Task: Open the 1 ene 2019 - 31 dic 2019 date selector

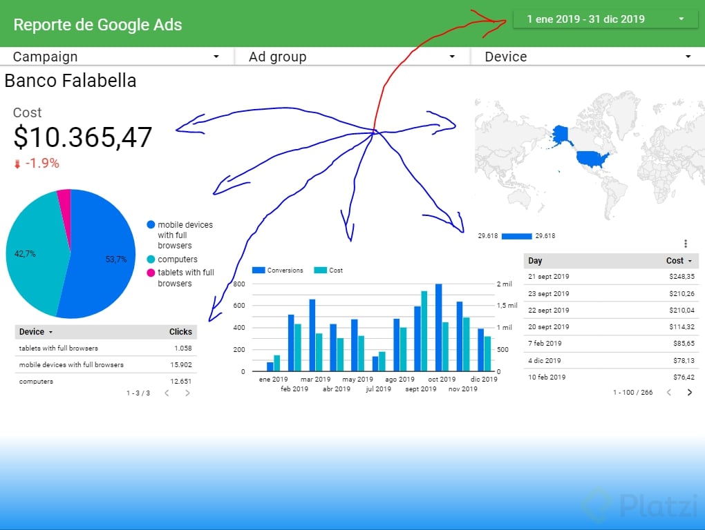Action: pyautogui.click(x=605, y=19)
